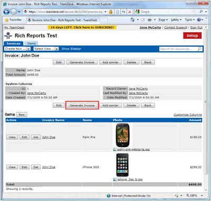Click the browser Forward arrow button
211x201 pixels.
14,12
